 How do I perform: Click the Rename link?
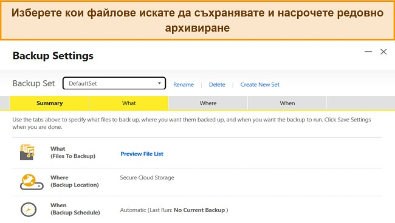(184, 84)
